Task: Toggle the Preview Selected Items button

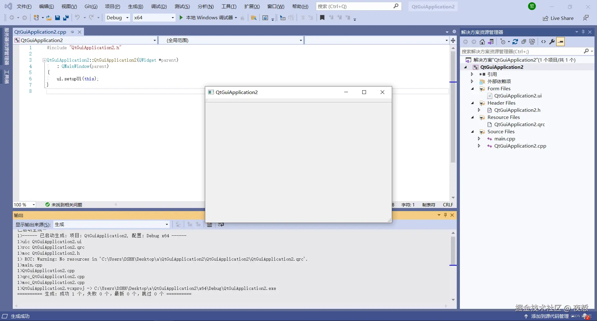Action: point(560,42)
